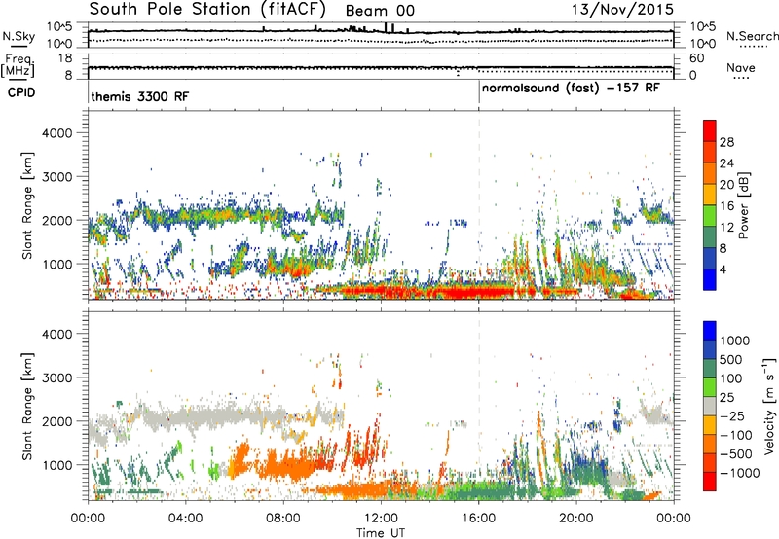Click the 'Nave' legend label
The image size is (779, 539).
pos(741,68)
